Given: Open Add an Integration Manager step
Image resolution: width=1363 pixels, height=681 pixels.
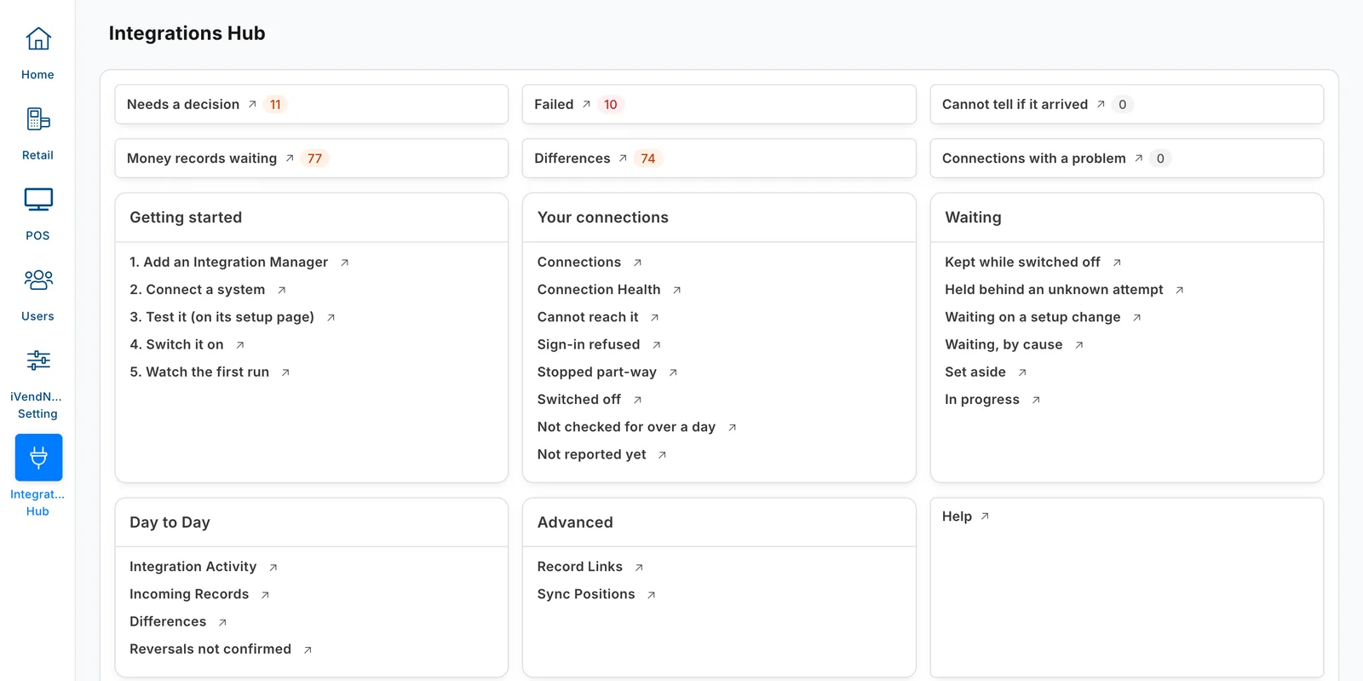Looking at the screenshot, I should (x=228, y=263).
